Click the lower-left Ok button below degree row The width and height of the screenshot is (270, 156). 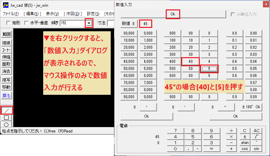[x=147, y=116]
